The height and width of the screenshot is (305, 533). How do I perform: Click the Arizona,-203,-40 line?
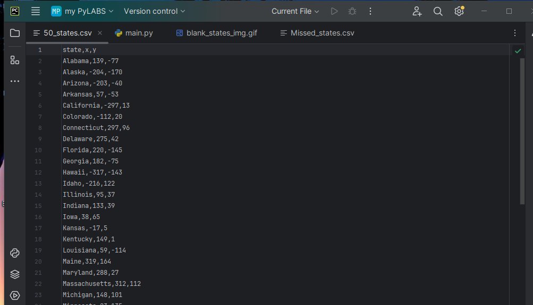point(92,83)
